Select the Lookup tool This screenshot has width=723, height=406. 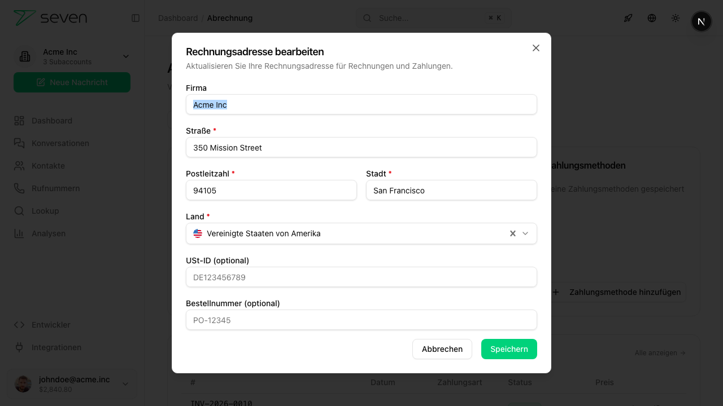[46, 211]
